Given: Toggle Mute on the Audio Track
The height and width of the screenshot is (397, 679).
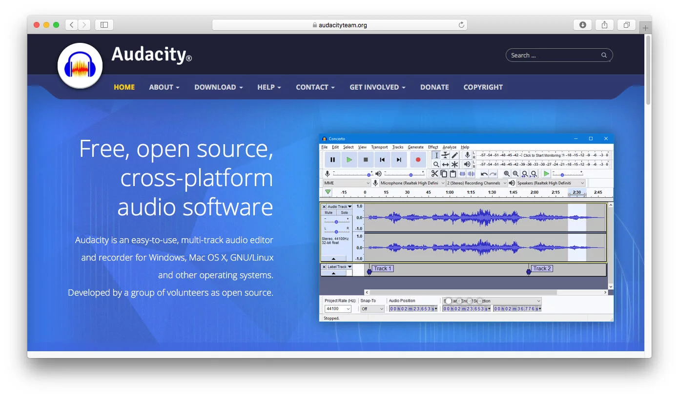Looking at the screenshot, I should pos(329,212).
